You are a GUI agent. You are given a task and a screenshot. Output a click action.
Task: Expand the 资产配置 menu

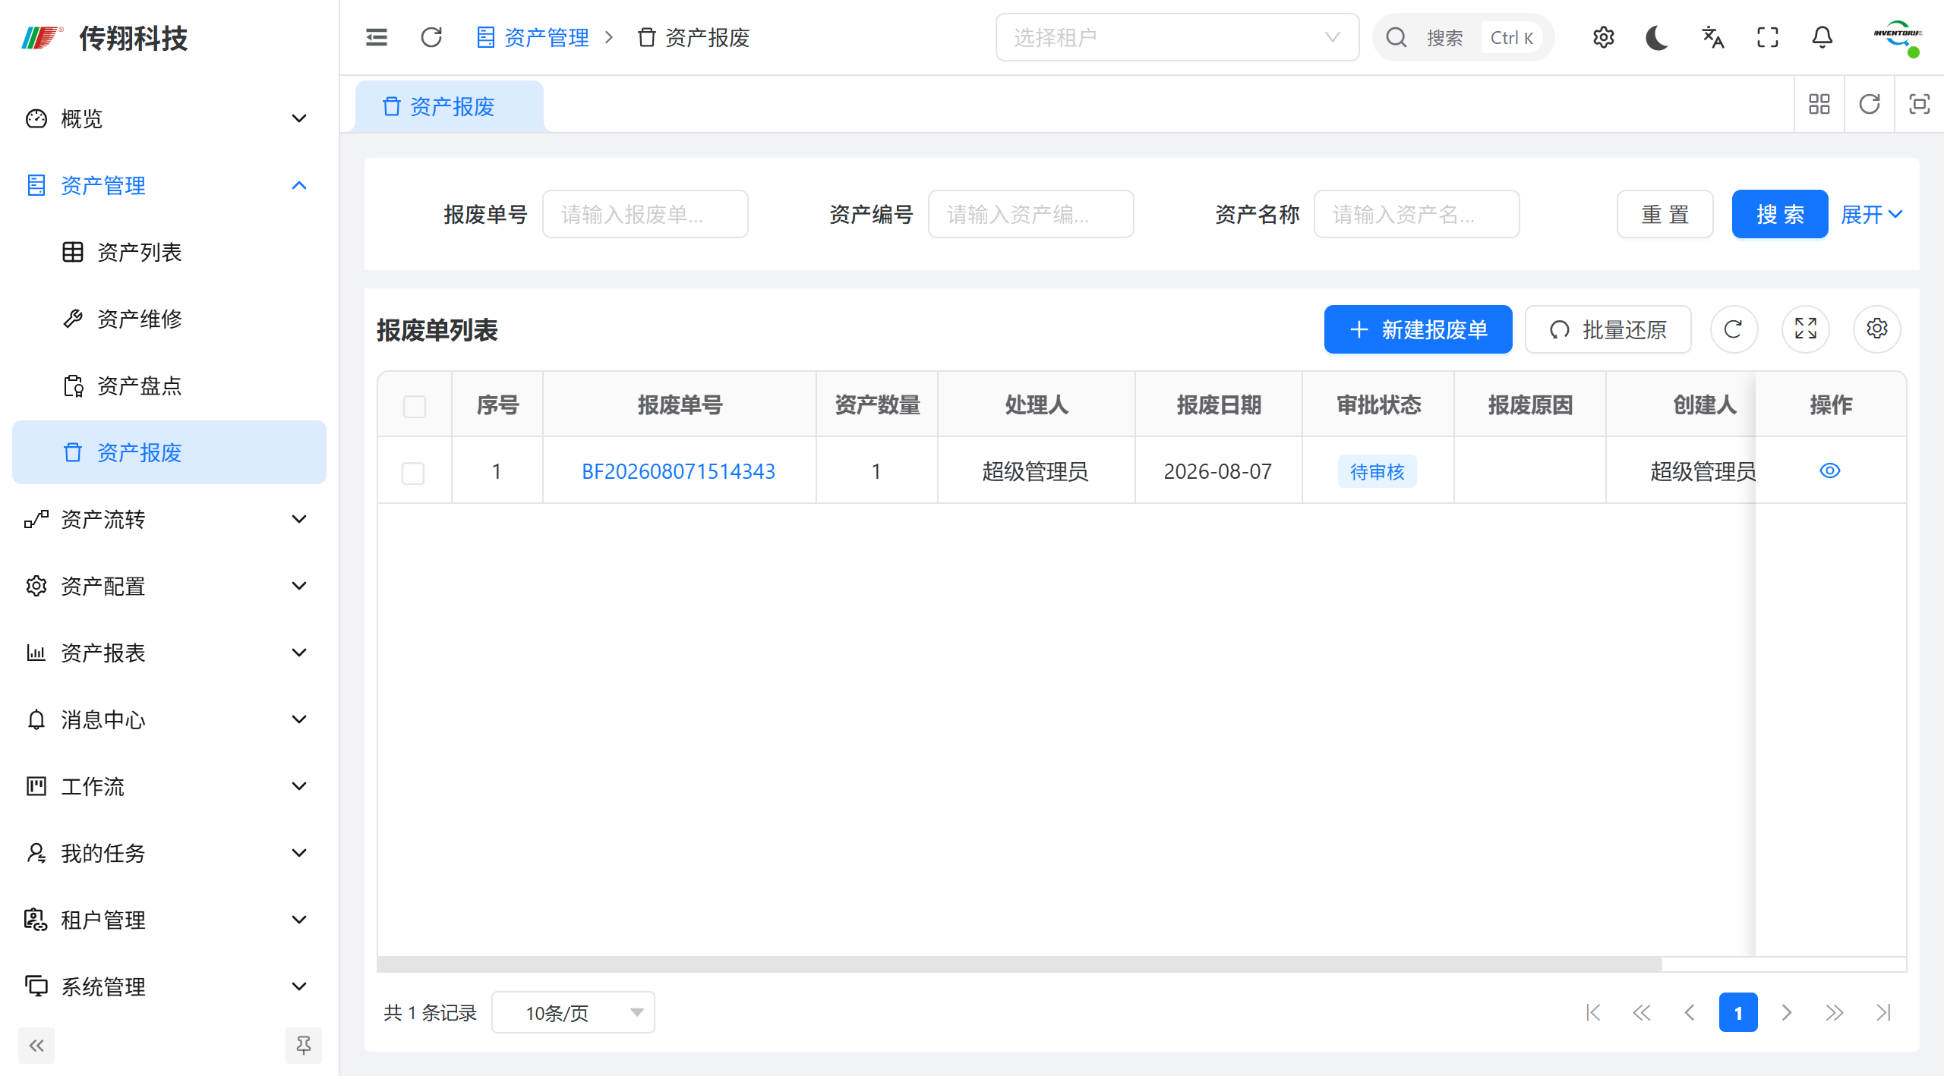[169, 586]
